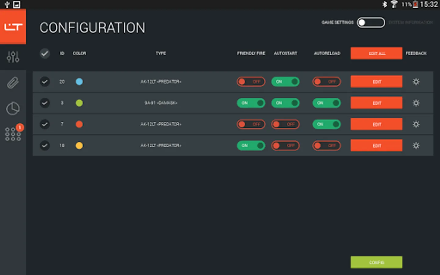The image size is (440, 275).
Task: Select the green color dot for ID 3
Action: coord(79,103)
